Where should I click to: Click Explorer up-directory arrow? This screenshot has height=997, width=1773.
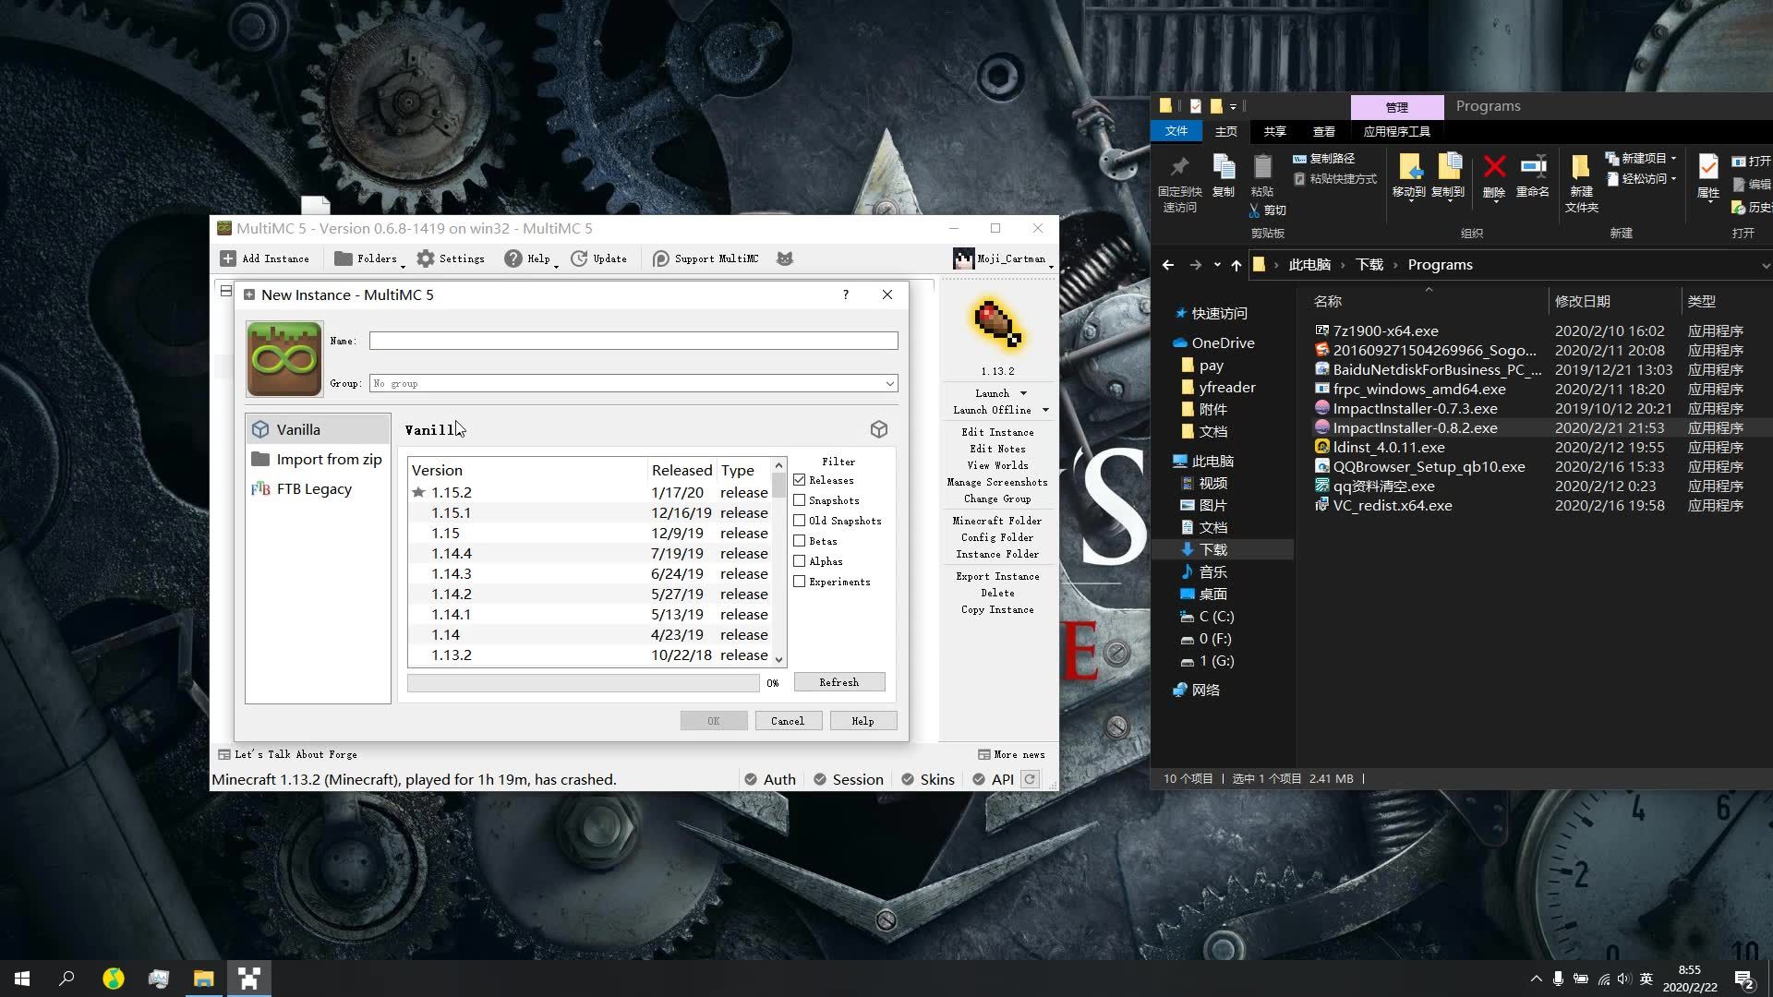point(1236,265)
